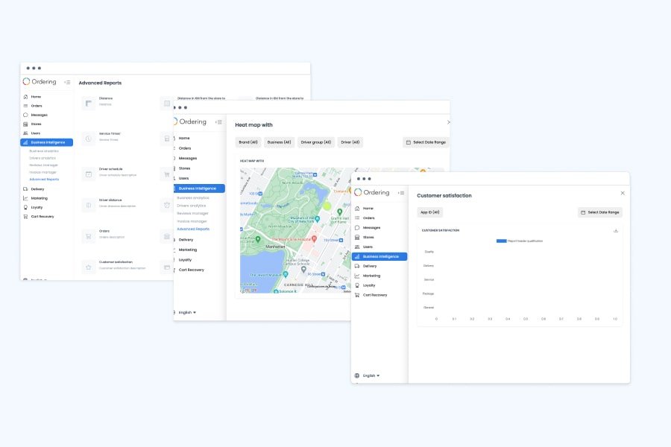Open Delivery menu in Heat map window
Image resolution: width=671 pixels, height=447 pixels.
click(186, 240)
